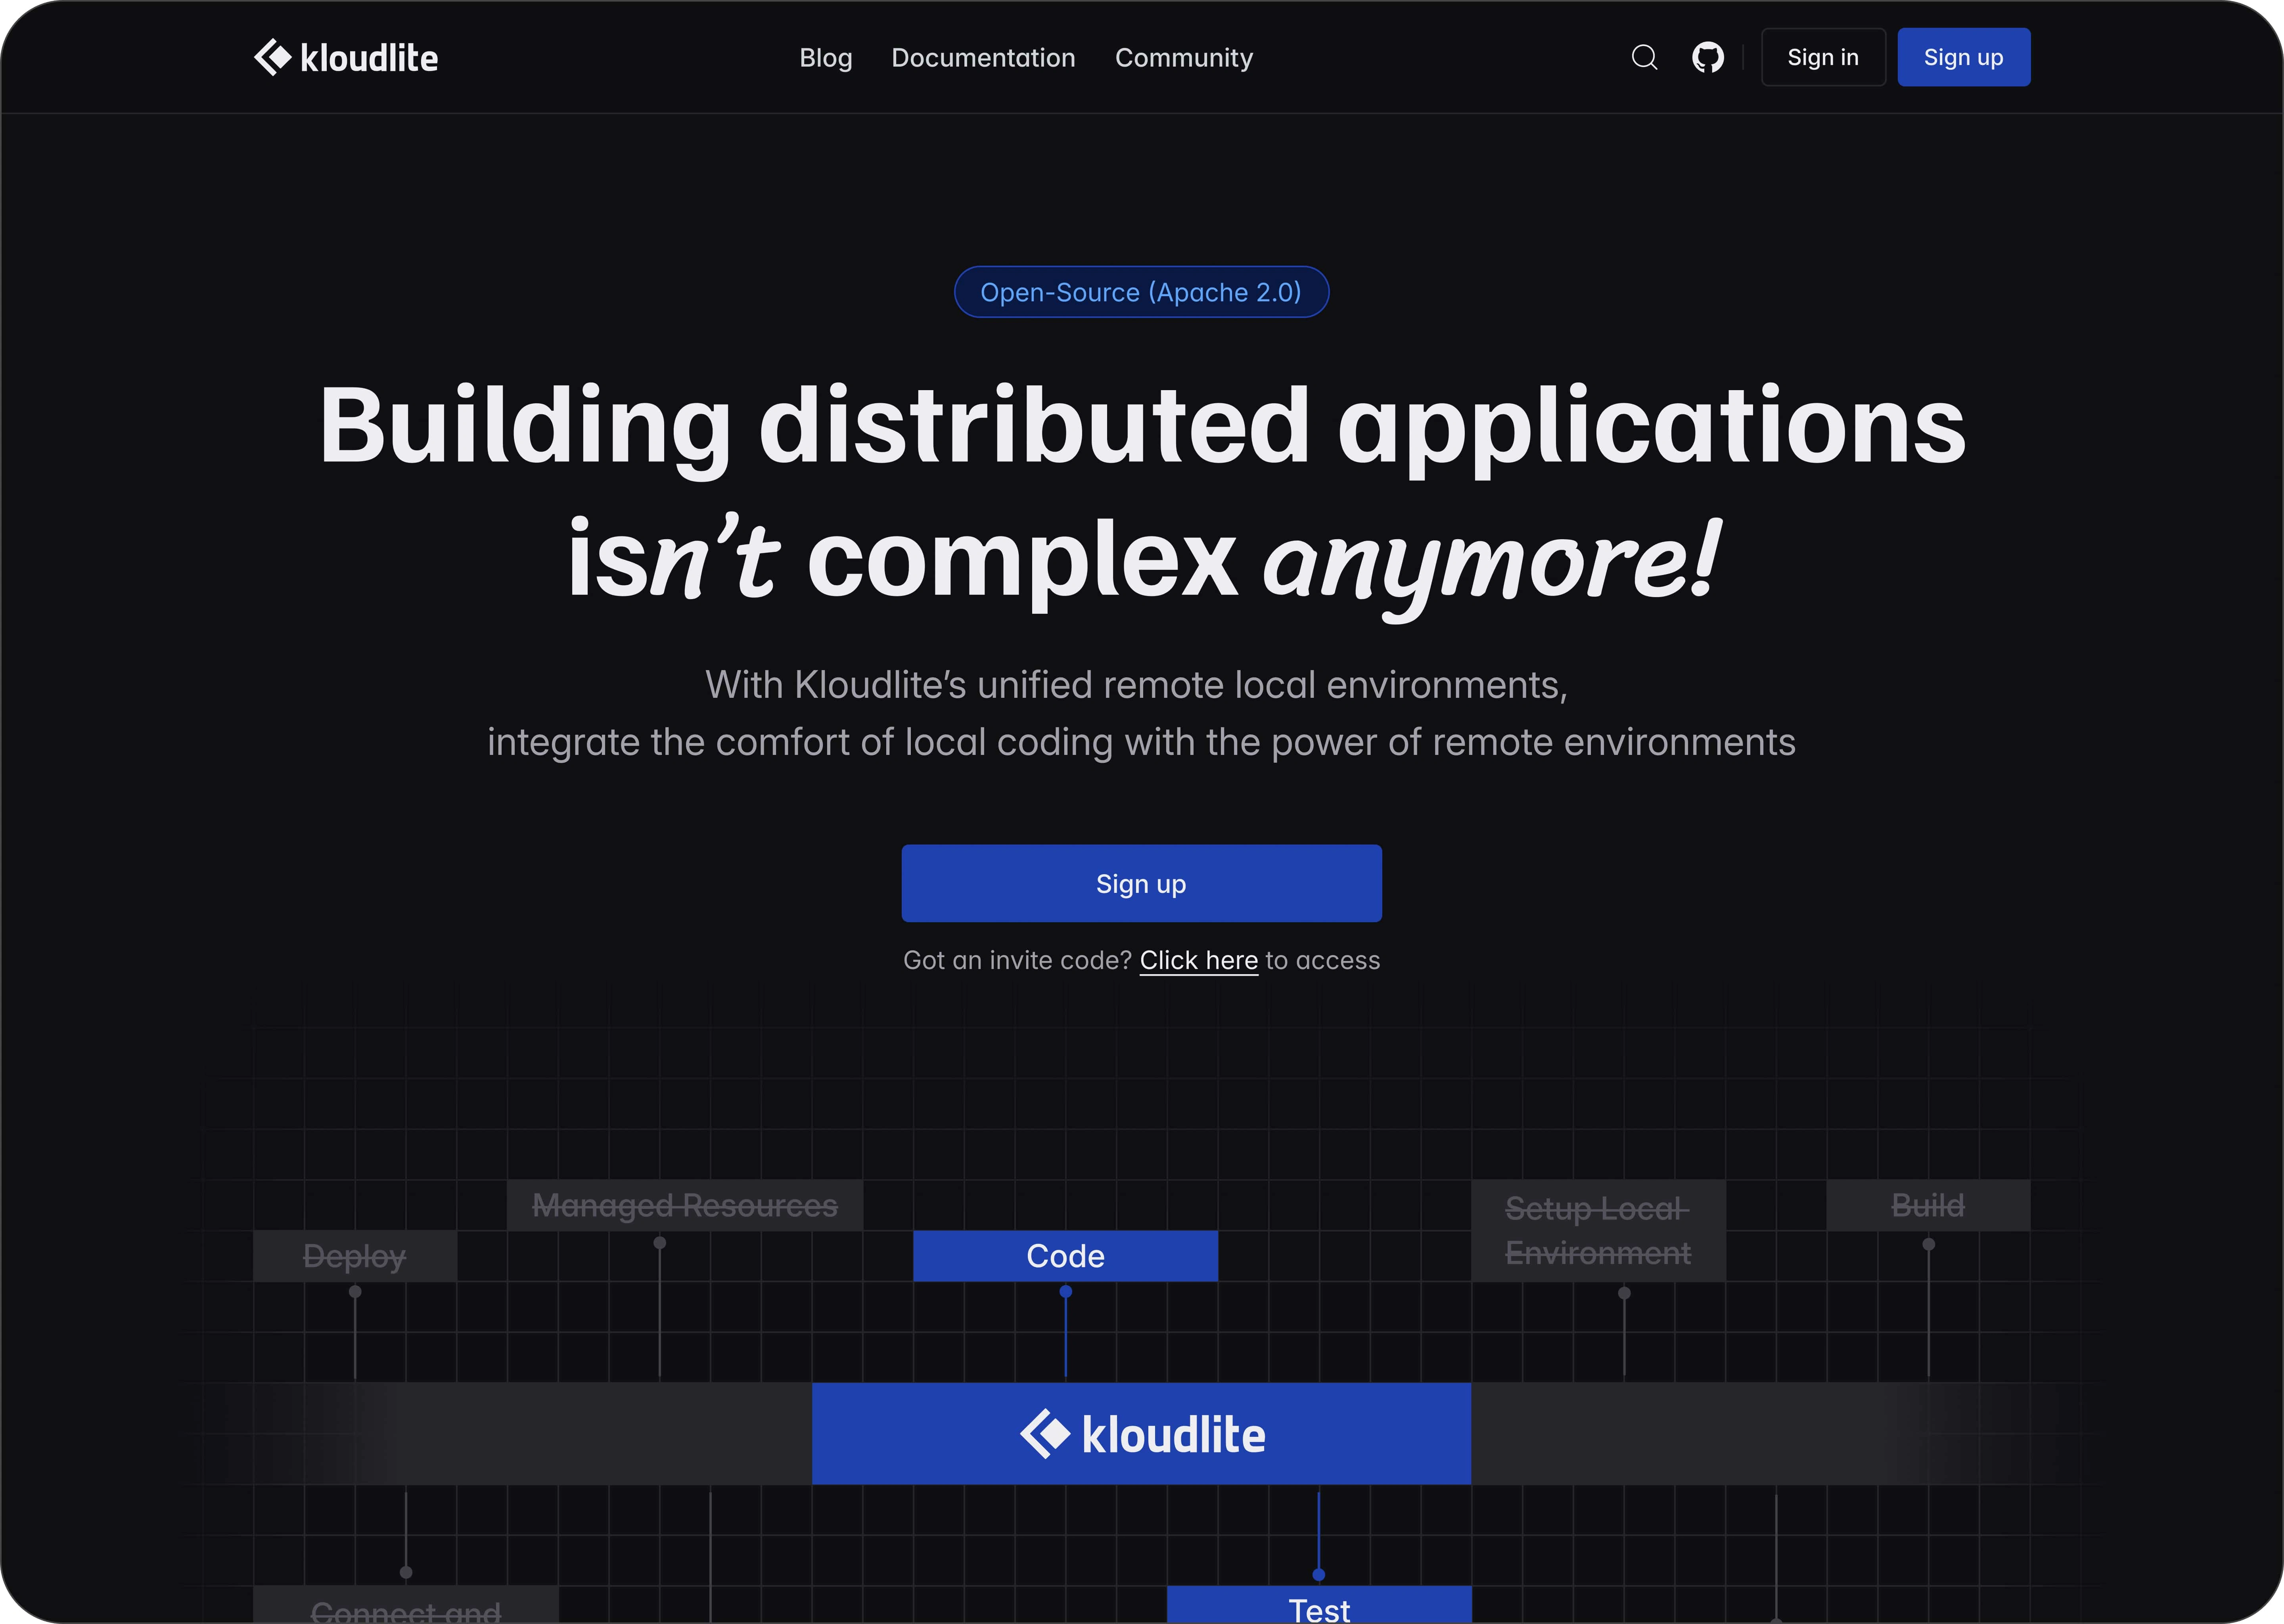Image resolution: width=2284 pixels, height=1624 pixels.
Task: Open the Community nav link
Action: pos(1184,58)
